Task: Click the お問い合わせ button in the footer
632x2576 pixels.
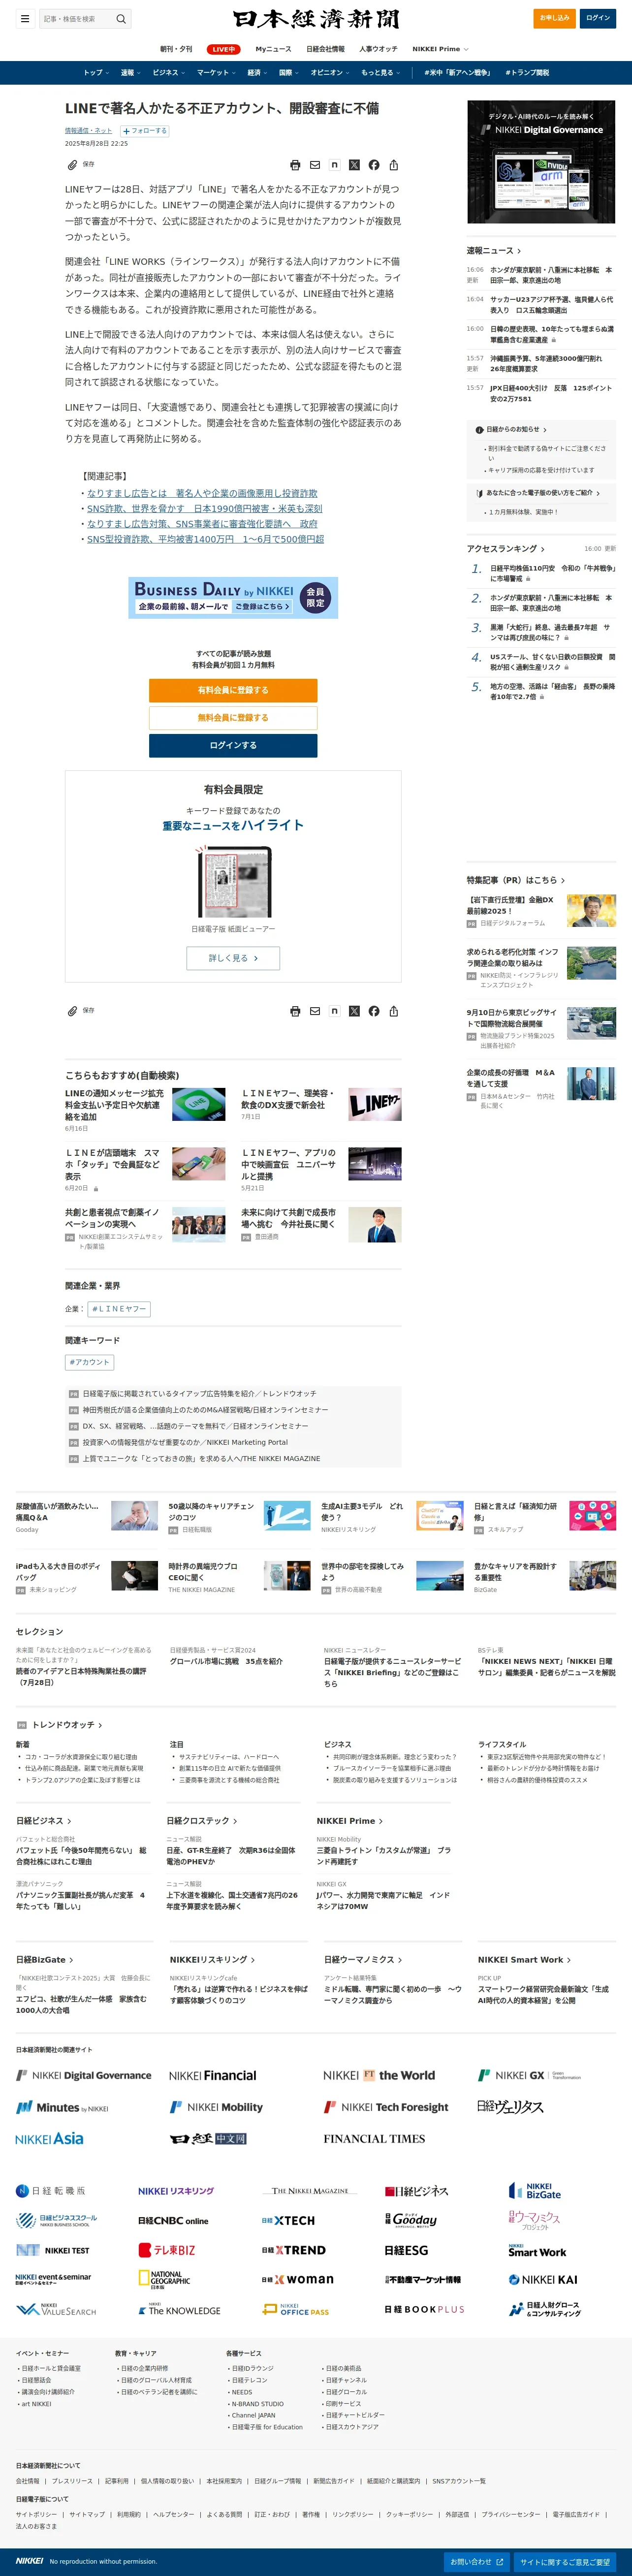Action: point(476,2562)
